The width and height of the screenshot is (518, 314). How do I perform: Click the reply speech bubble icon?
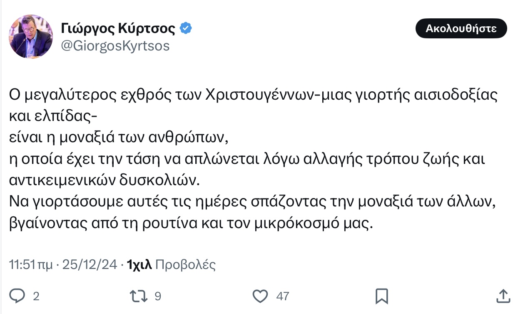click(x=18, y=296)
